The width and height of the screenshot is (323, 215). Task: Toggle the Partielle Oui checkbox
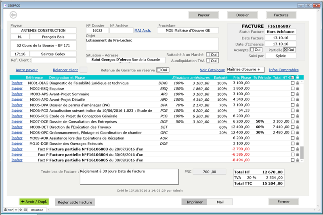285,50
